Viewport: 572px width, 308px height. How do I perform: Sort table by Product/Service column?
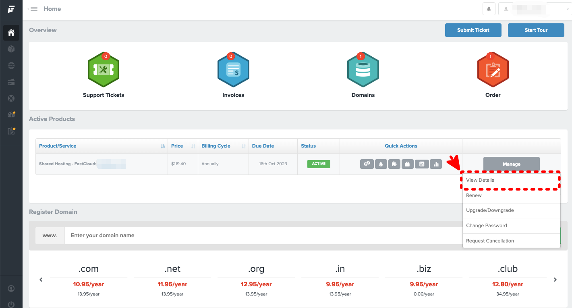[102, 146]
